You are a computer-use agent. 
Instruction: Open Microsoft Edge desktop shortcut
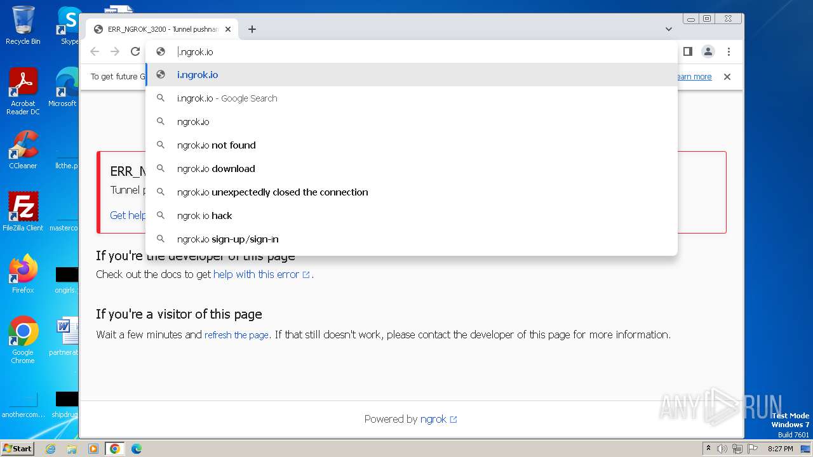(x=65, y=87)
